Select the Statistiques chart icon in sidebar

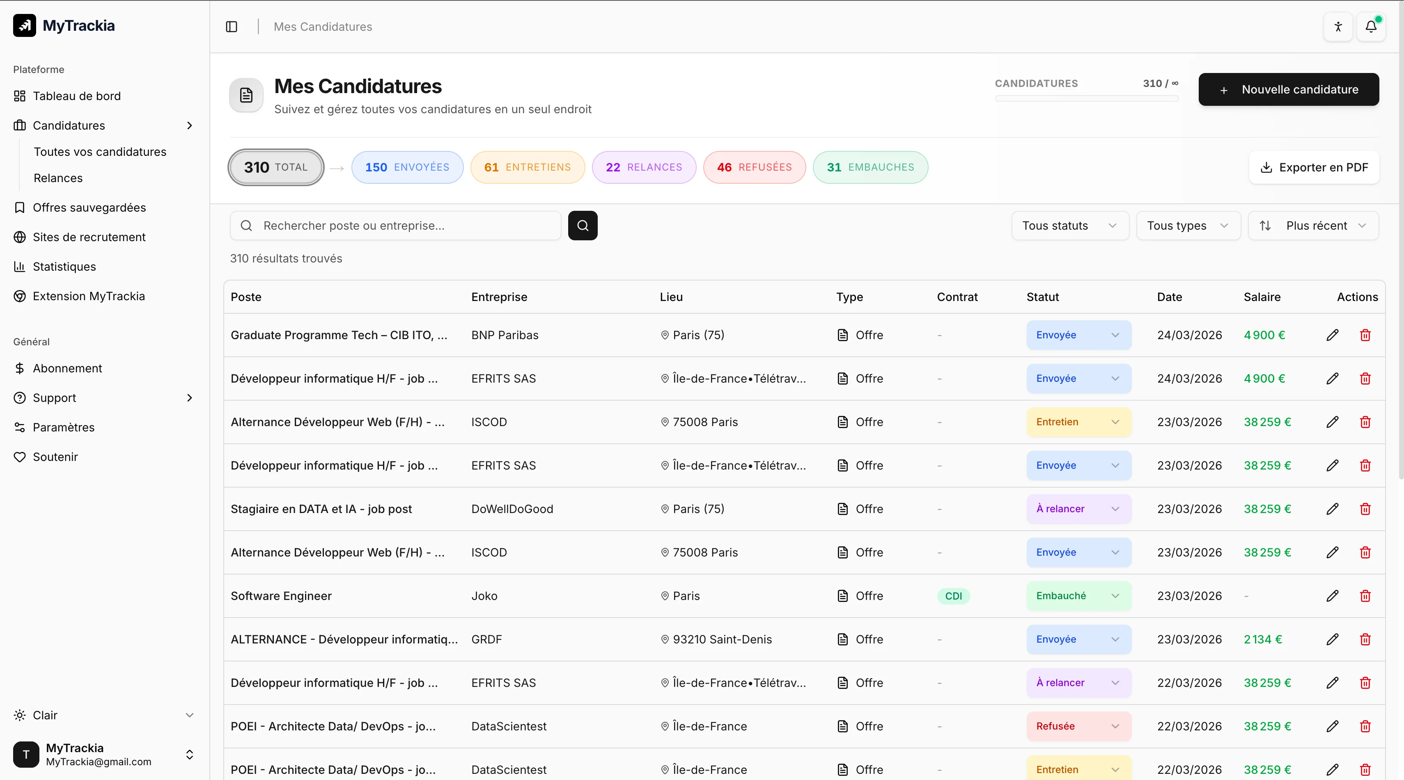tap(20, 267)
